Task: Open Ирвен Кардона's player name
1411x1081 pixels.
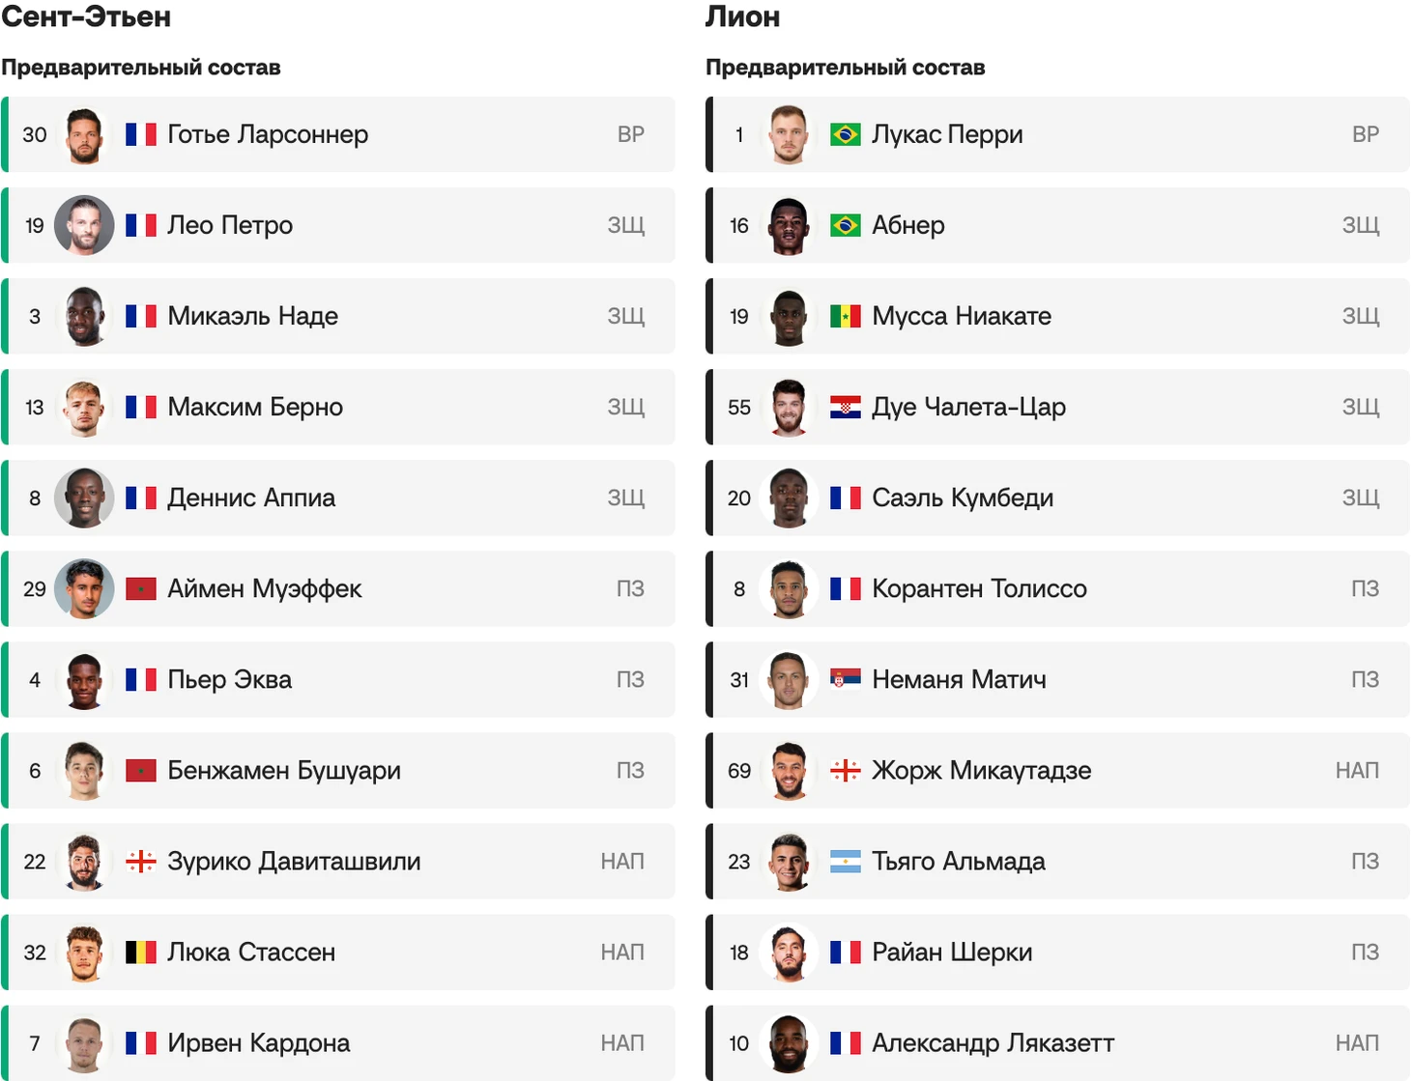Action: pos(259,1042)
